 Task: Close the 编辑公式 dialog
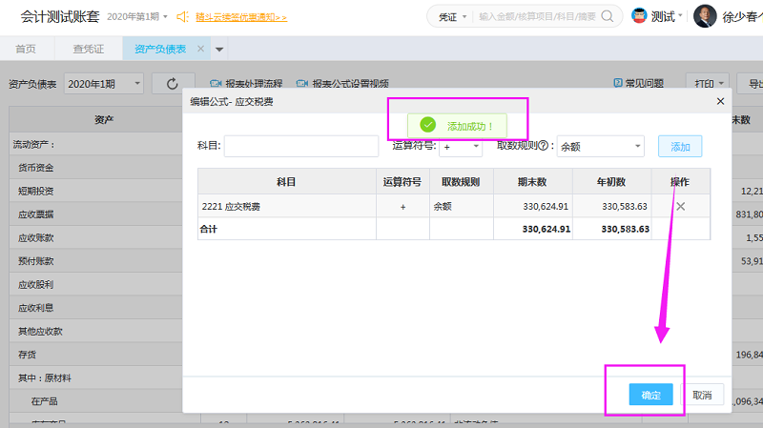720,100
